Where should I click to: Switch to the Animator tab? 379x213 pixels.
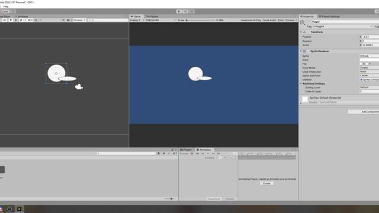(x=22, y=17)
